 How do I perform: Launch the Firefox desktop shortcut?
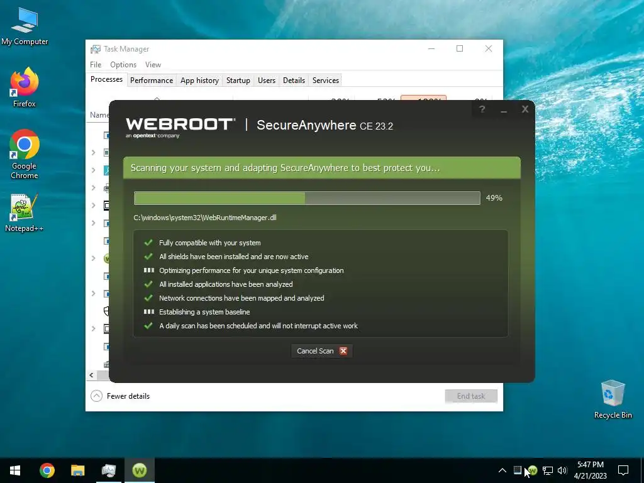pos(25,87)
